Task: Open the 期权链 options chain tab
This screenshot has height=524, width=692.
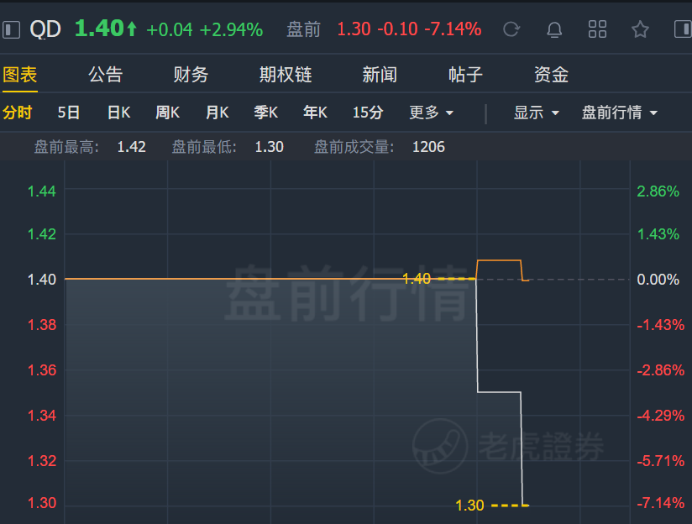Action: tap(285, 75)
